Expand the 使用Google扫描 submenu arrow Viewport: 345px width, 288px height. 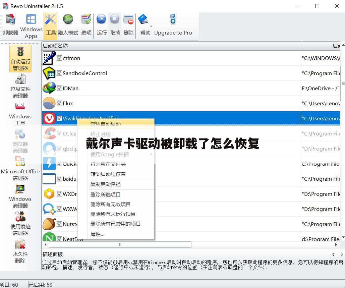click(151, 154)
